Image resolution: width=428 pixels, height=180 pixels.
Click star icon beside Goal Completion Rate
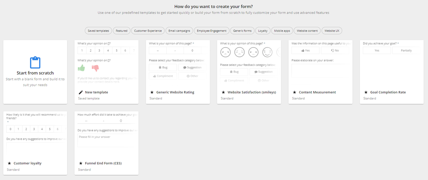click(366, 92)
